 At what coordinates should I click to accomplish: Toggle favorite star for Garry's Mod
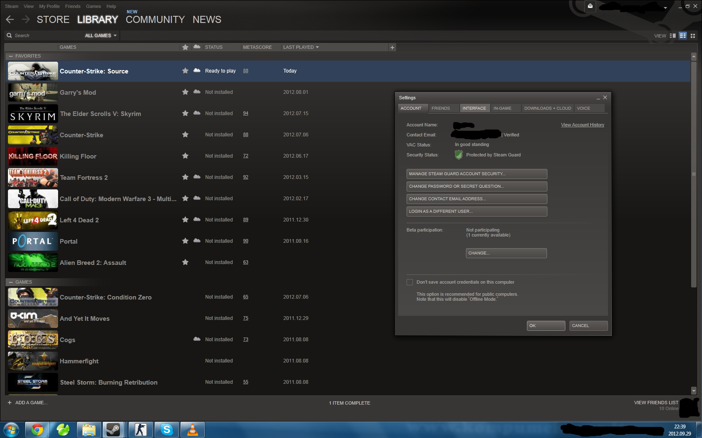pyautogui.click(x=186, y=92)
